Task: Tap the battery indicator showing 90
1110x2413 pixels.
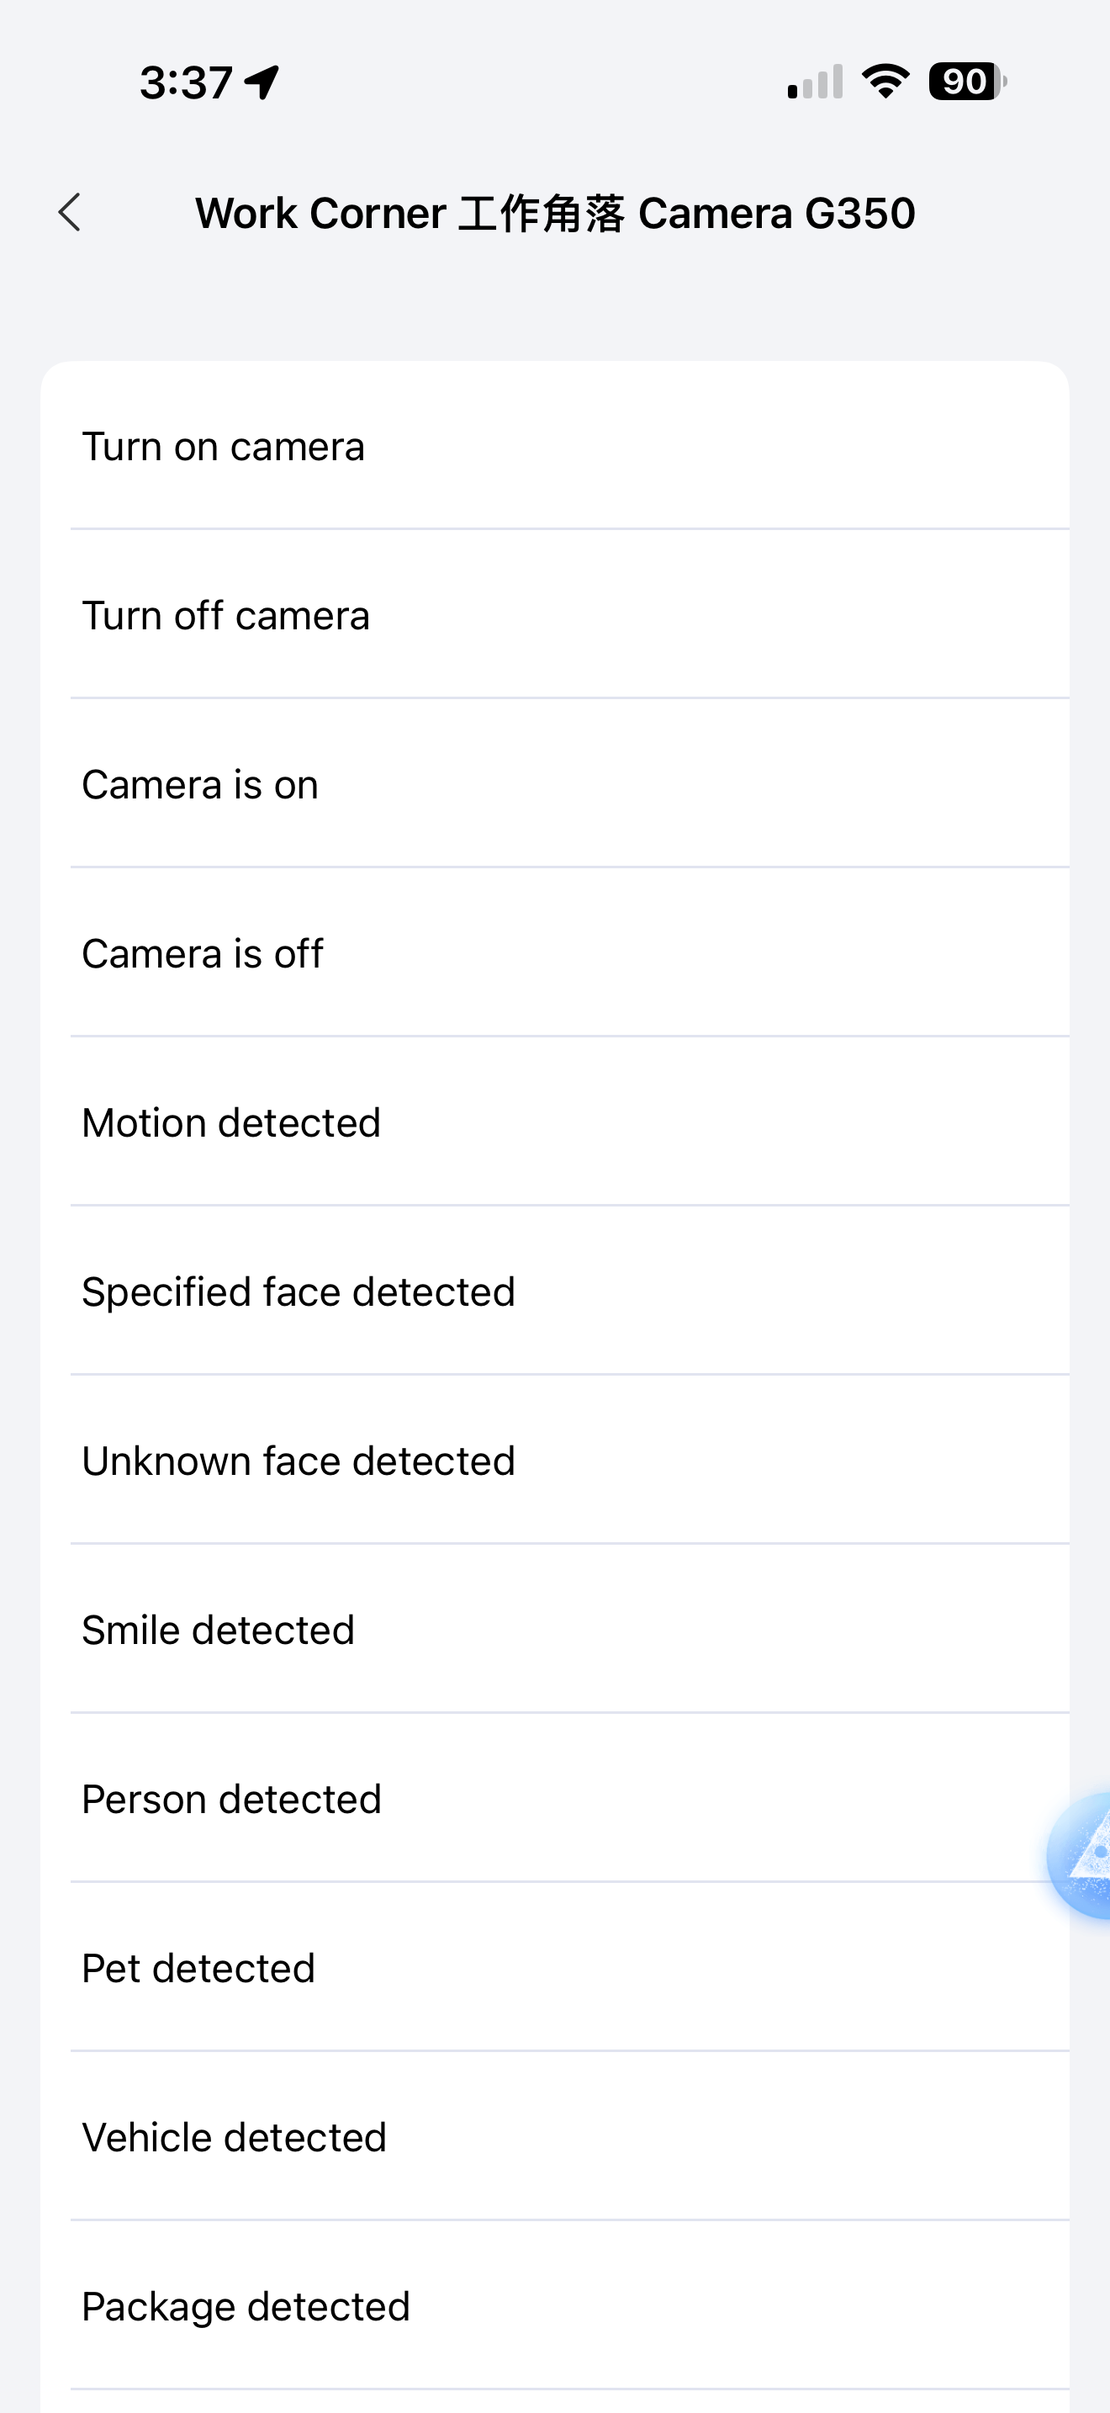Action: (967, 82)
